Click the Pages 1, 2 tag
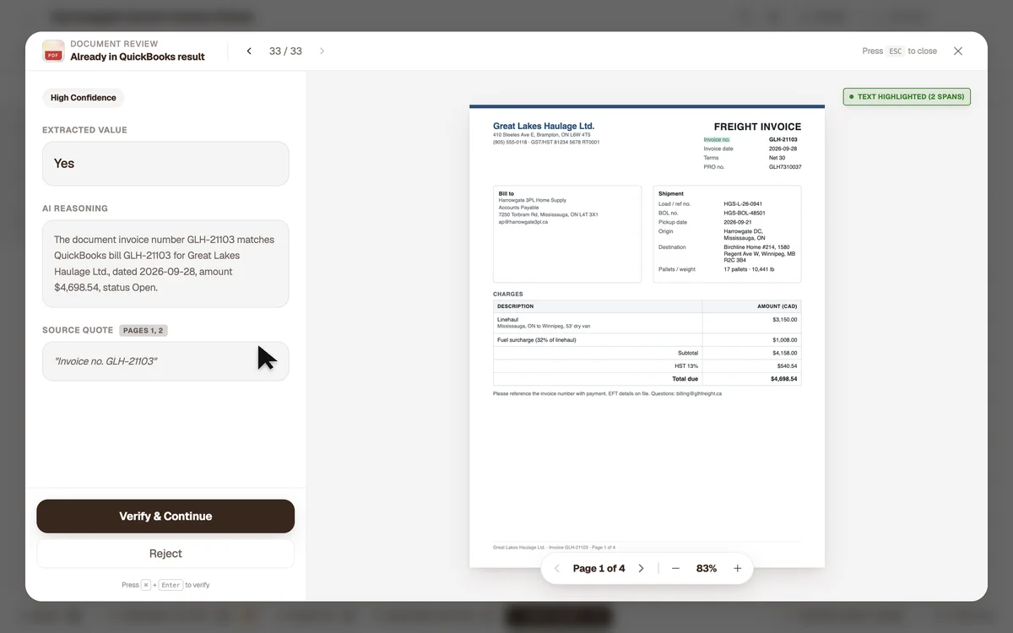 (x=144, y=330)
